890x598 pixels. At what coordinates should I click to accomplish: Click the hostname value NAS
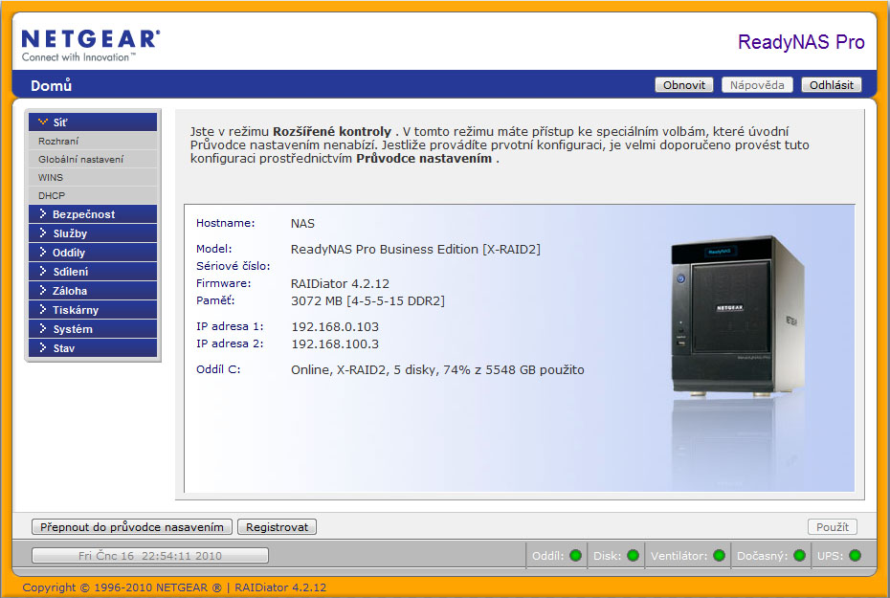point(302,224)
